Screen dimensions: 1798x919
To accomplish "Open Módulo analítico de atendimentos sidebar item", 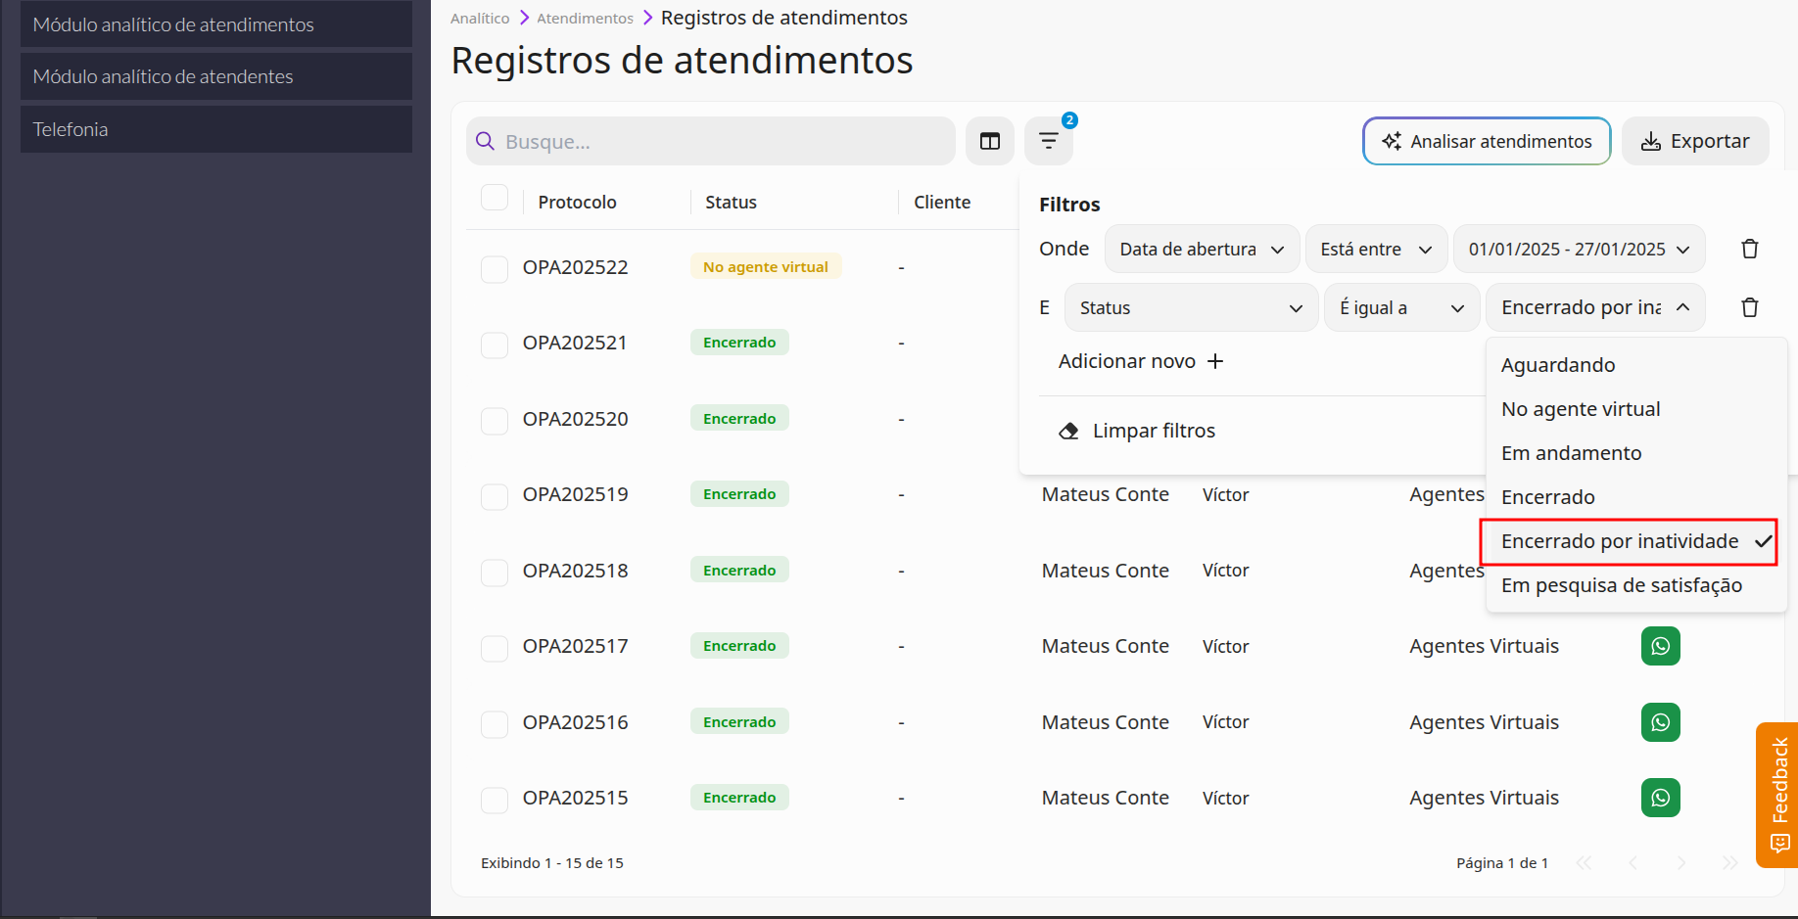I will tap(216, 24).
